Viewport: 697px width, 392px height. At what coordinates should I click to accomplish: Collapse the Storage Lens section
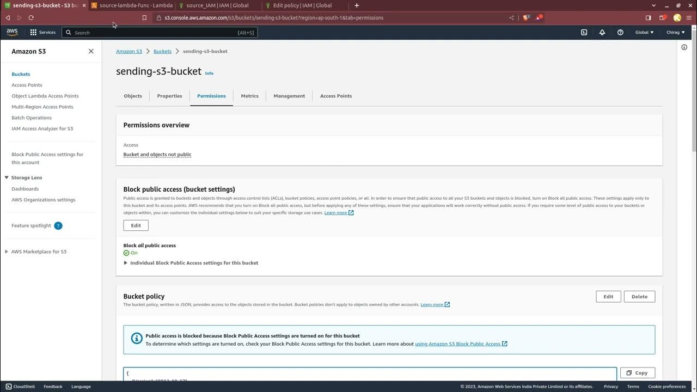(x=7, y=177)
